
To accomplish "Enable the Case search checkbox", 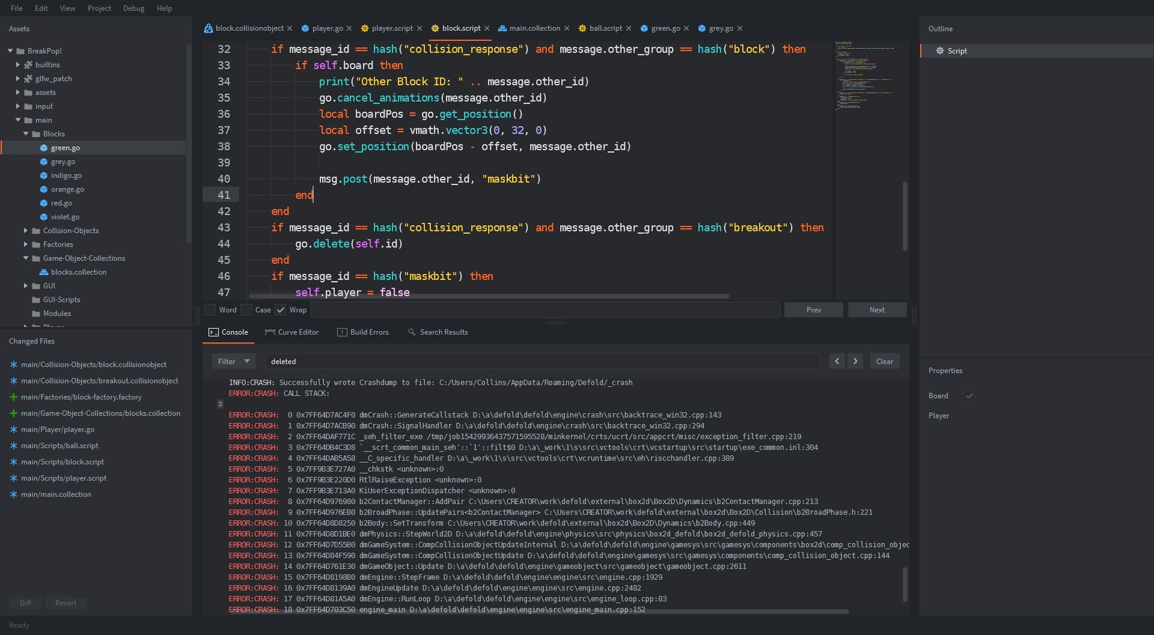I will 246,310.
